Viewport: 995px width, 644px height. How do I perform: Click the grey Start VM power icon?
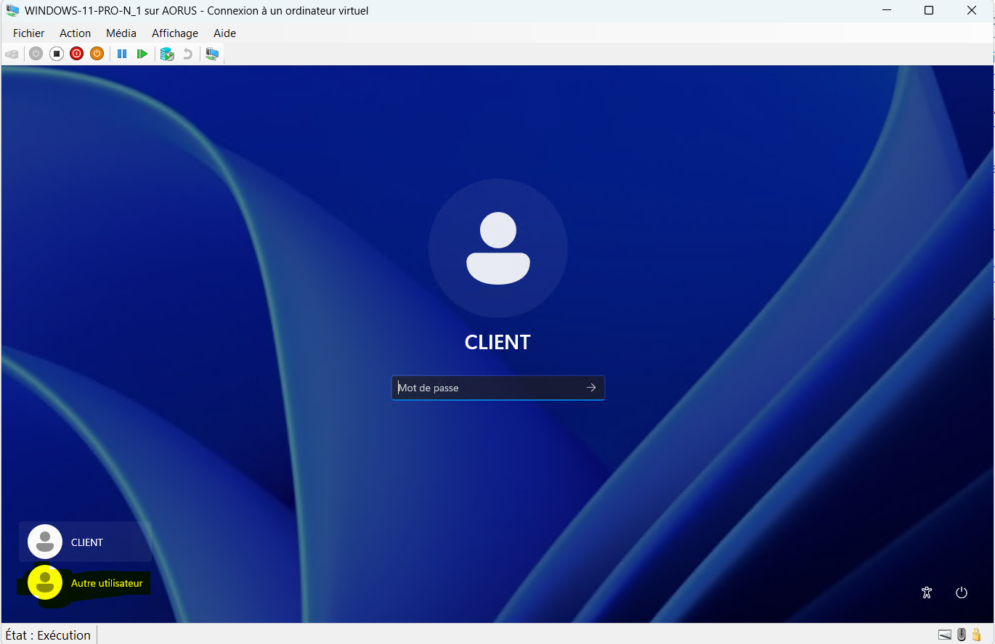(36, 54)
